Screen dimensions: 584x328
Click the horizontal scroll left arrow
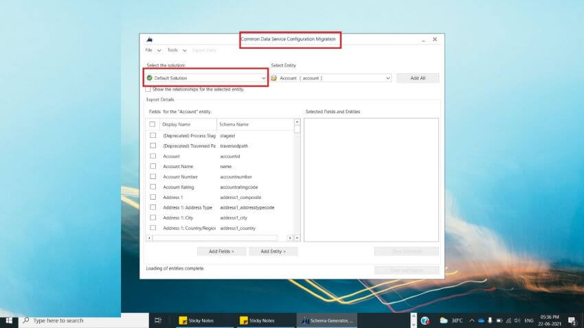tap(149, 238)
